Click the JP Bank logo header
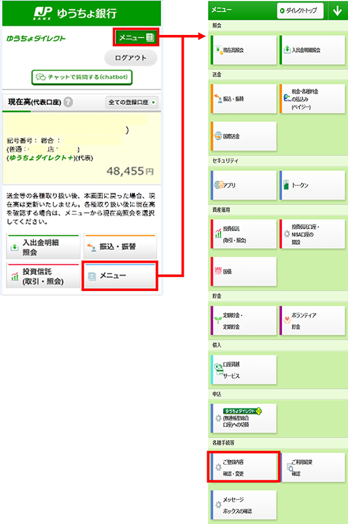This screenshot has height=524, width=348. (x=75, y=13)
